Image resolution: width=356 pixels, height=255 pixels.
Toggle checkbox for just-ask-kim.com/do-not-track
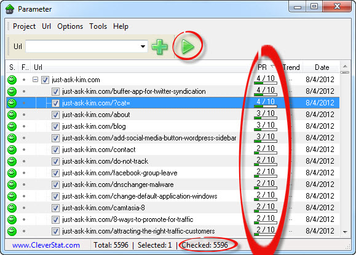click(x=55, y=161)
